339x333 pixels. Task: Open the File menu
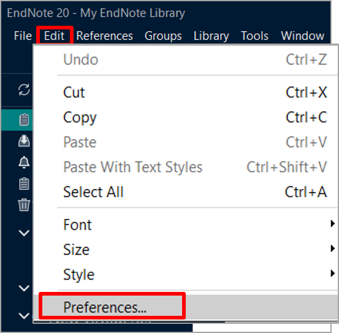(x=23, y=36)
